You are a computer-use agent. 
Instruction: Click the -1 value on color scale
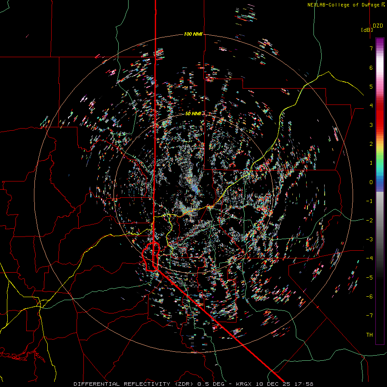tap(369, 201)
